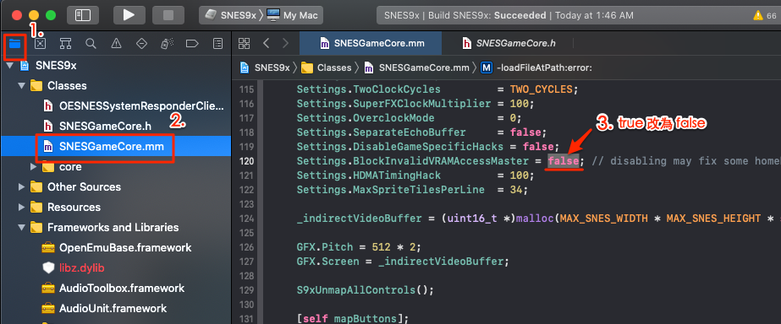Toggle the navigator sidebar visibility button

tap(82, 15)
